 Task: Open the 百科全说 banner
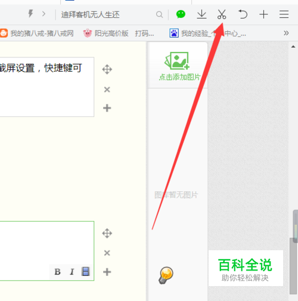246,268
